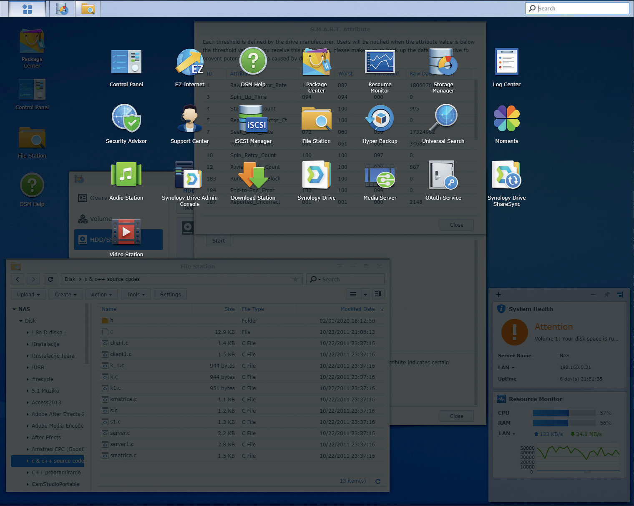Open Download Station app

click(x=253, y=176)
